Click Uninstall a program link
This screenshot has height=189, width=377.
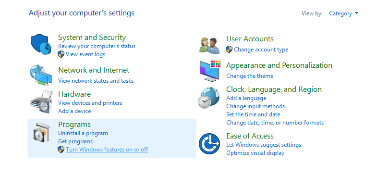(83, 133)
